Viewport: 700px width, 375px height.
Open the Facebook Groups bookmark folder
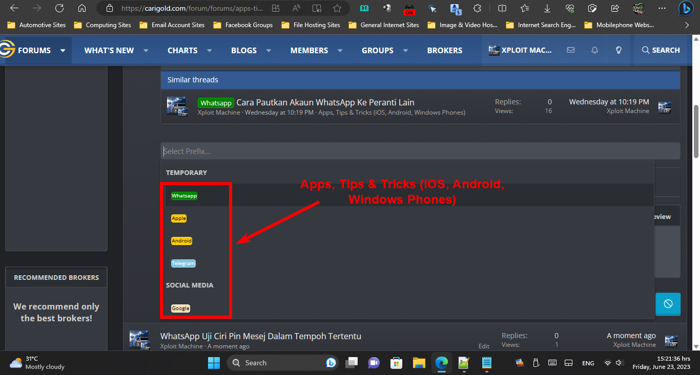click(x=243, y=25)
